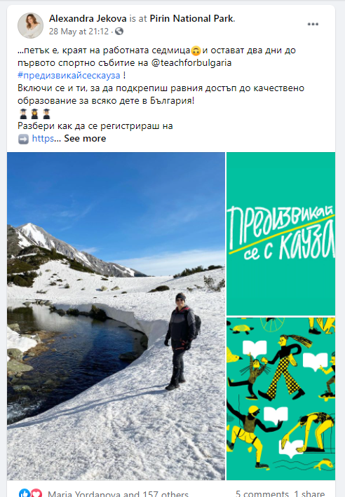Viewport: 345px width, 497px height.
Task: Open the 5 comments count
Action: pos(262,493)
